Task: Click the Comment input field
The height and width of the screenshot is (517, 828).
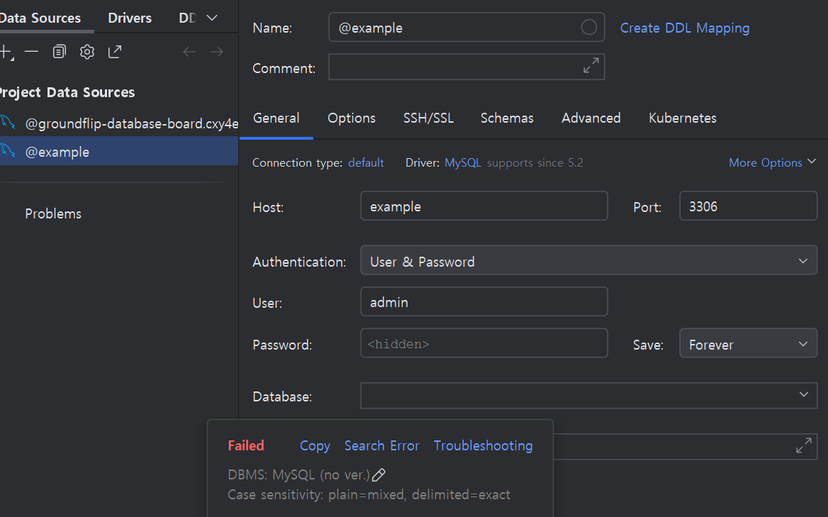Action: tap(466, 67)
